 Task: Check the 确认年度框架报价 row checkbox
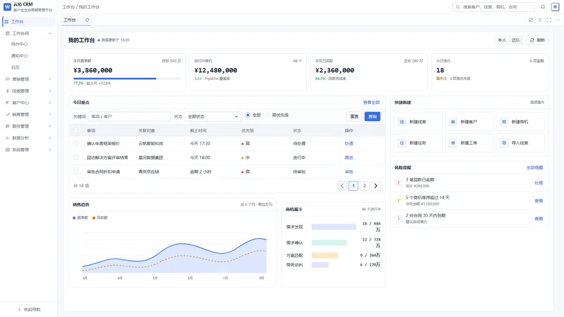point(76,143)
